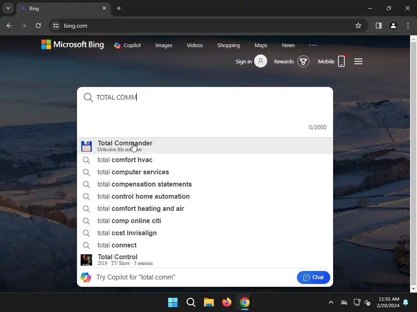Screen dimensions: 417x312
Task: Select suggestion total comp online citi
Action: (205, 221)
